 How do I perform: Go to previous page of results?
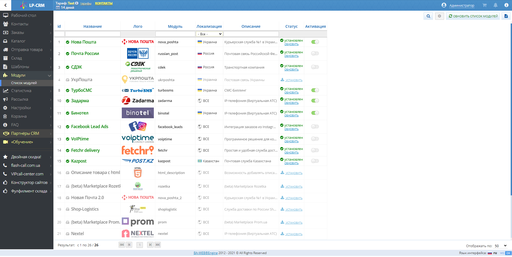click(129, 245)
